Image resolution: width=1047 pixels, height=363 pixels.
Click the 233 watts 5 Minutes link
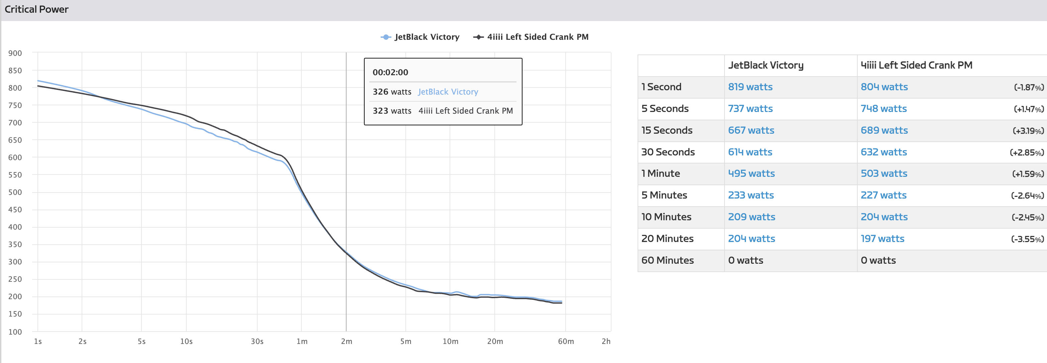point(750,195)
